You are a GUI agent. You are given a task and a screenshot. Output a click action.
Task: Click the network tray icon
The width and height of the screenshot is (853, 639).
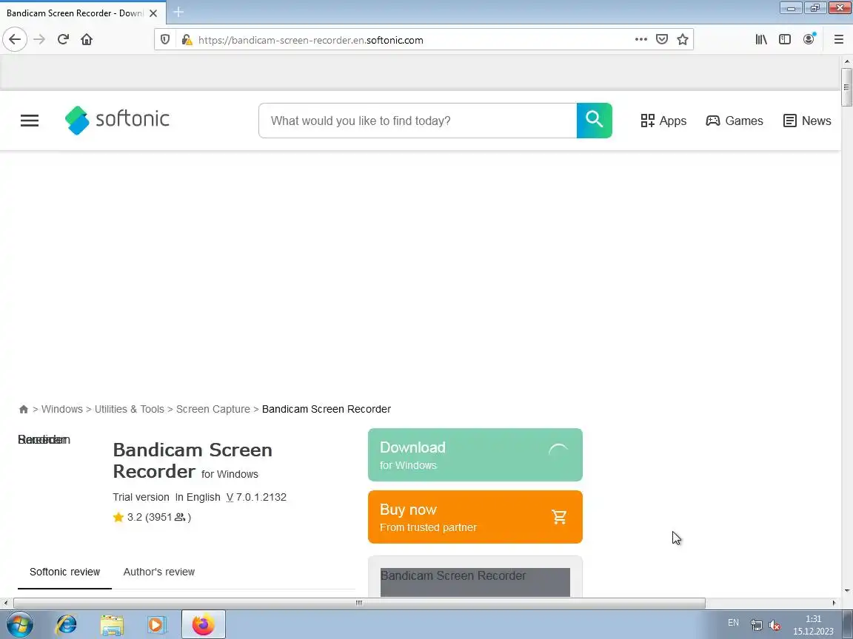[x=756, y=625]
